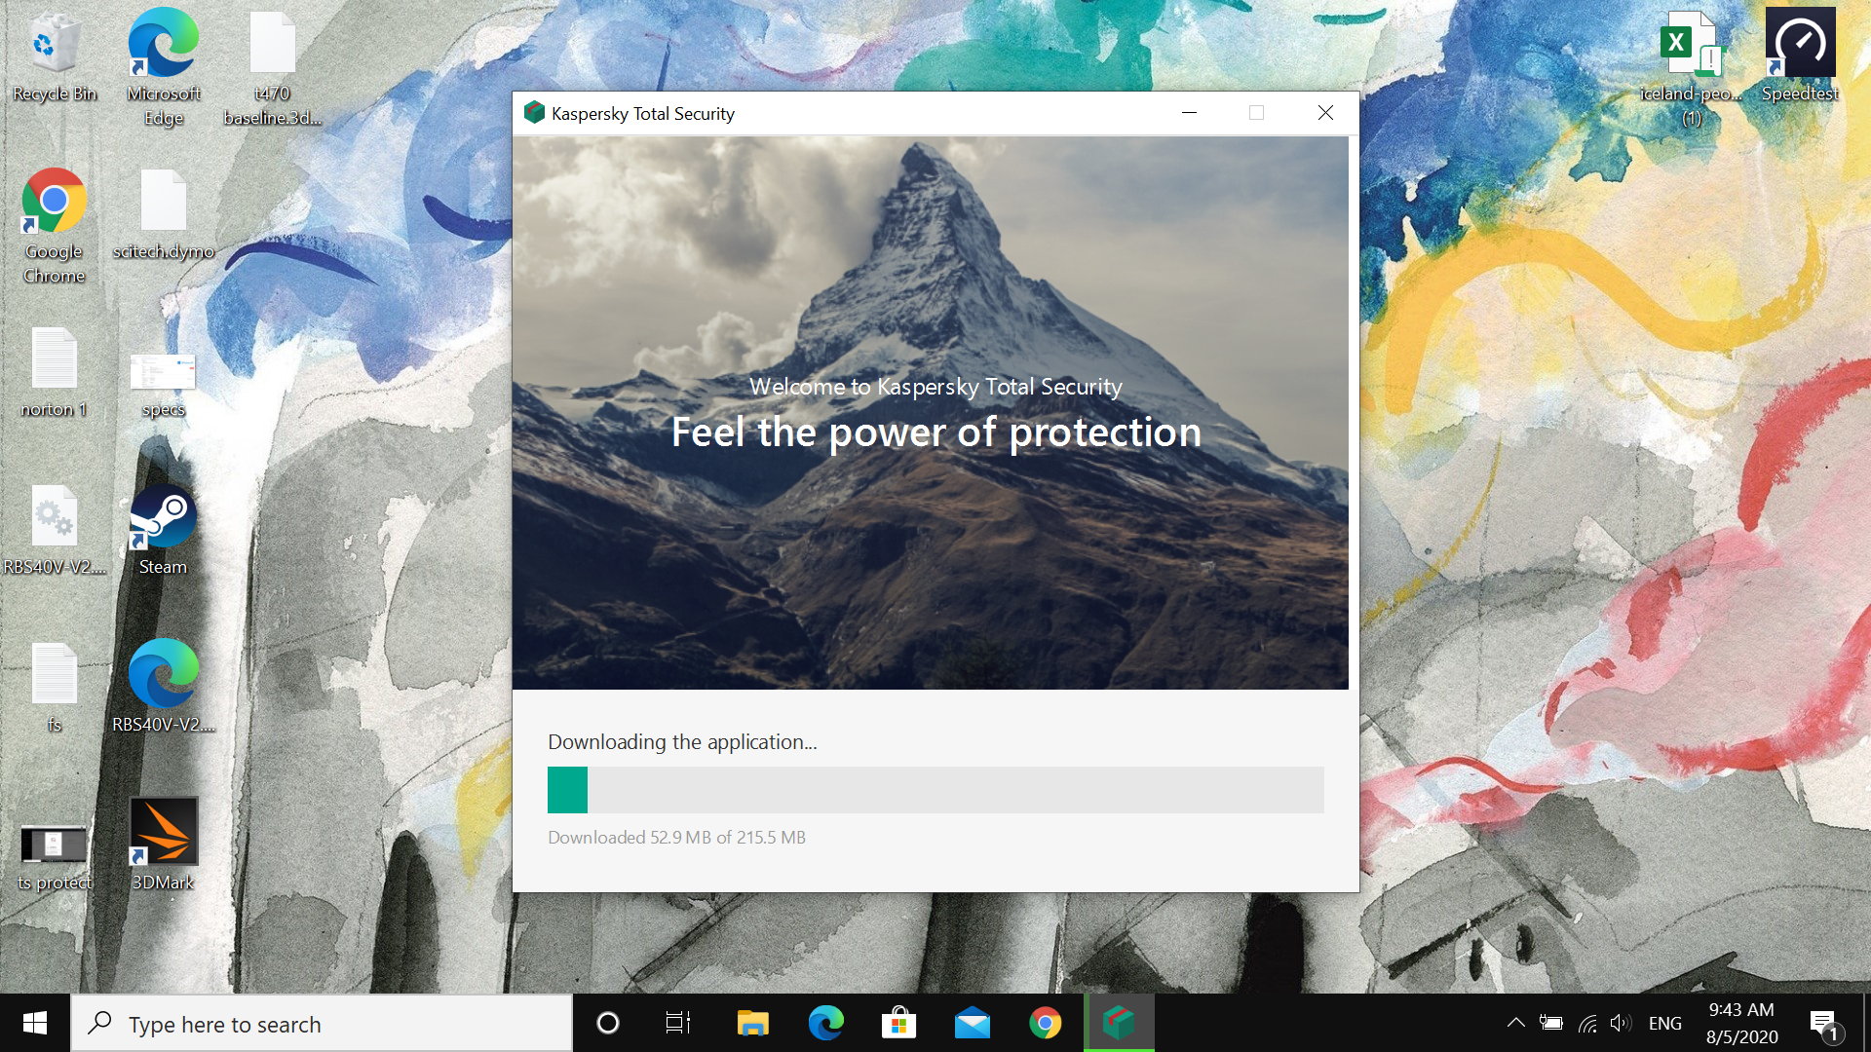Launch Edge from the taskbar

pos(825,1023)
